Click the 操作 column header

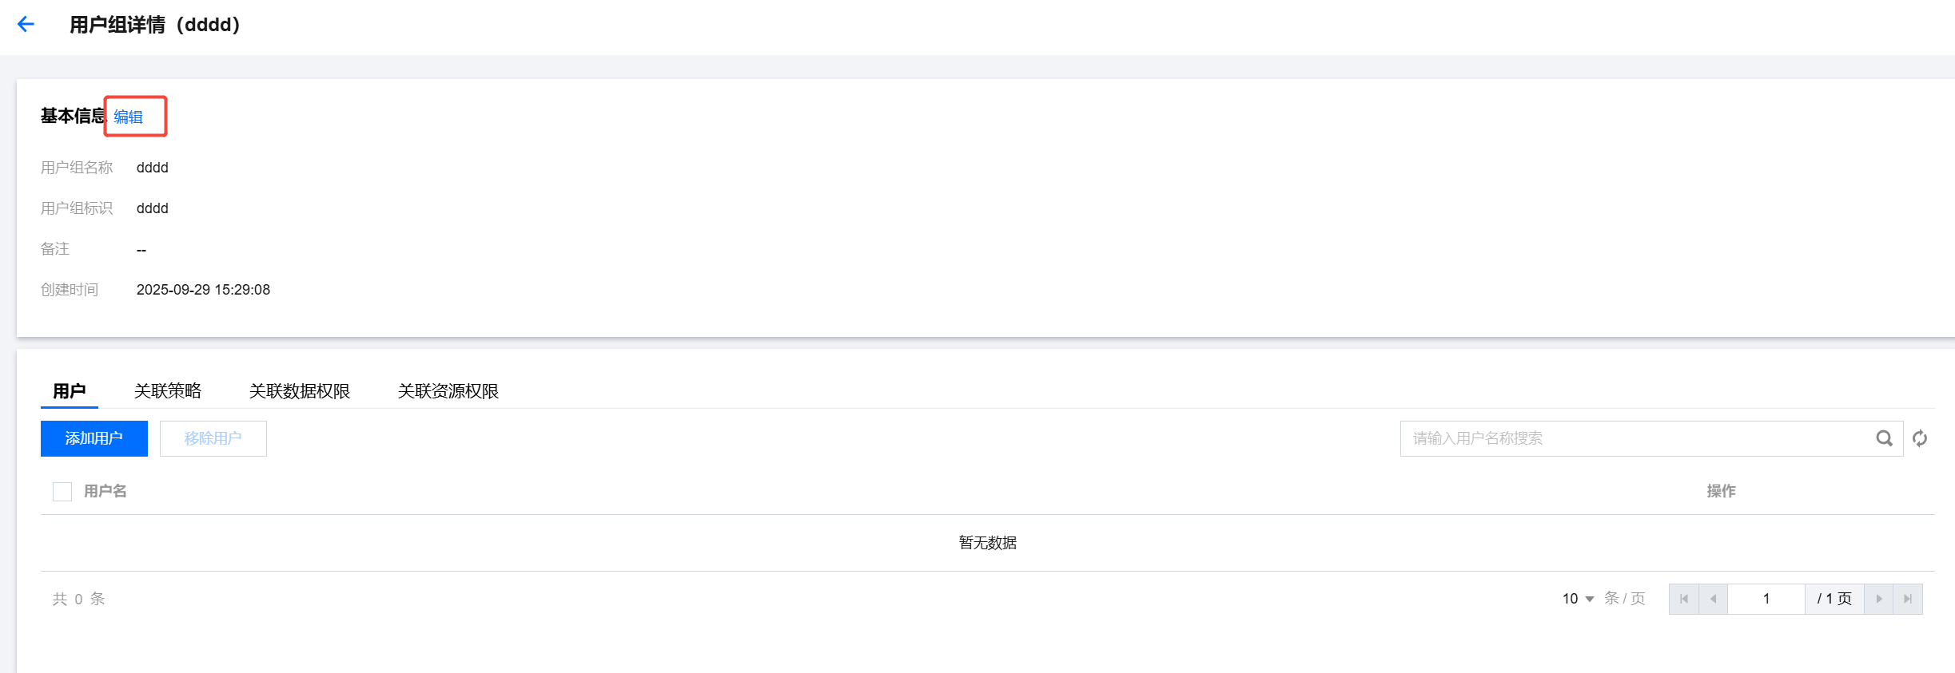1721,491
